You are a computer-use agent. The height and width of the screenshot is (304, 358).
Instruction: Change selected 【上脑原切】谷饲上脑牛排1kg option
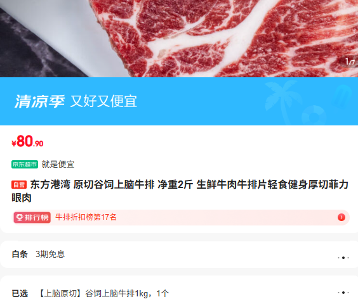(x=104, y=293)
